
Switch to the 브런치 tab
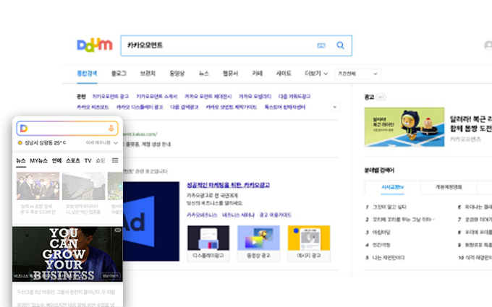148,74
